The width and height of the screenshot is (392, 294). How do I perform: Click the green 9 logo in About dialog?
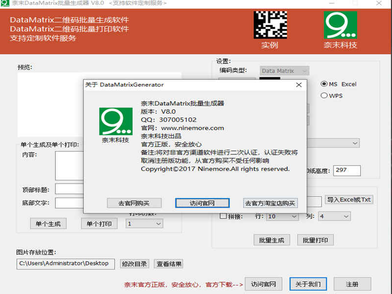coord(116,121)
